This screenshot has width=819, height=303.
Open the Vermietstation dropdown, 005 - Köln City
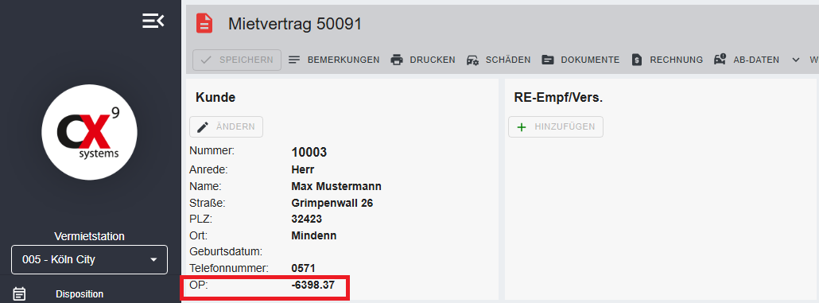89,259
